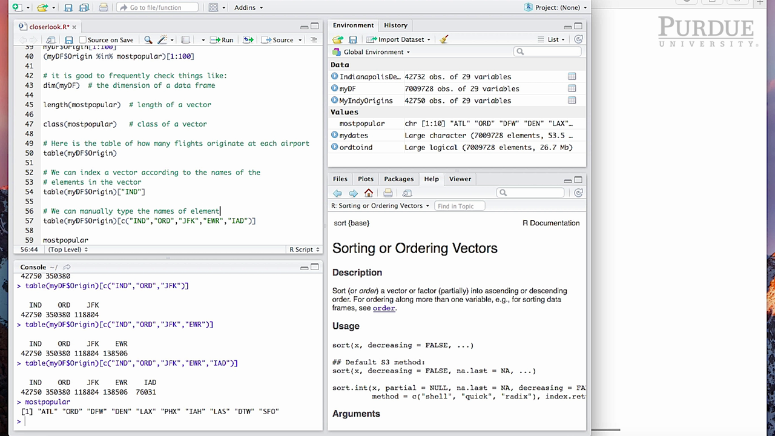Show Help topic in new window
This screenshot has width=775, height=436.
click(x=407, y=193)
